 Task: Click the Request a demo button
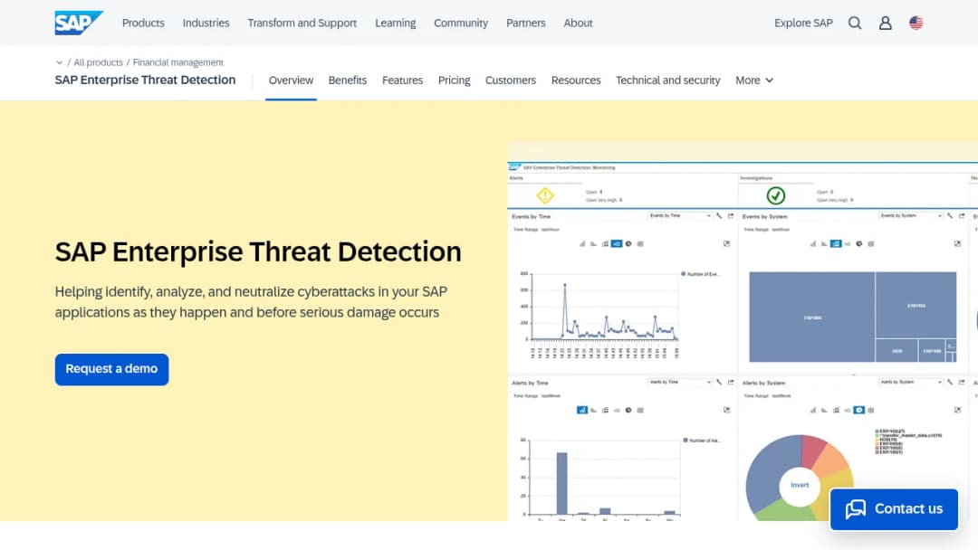[x=111, y=369]
